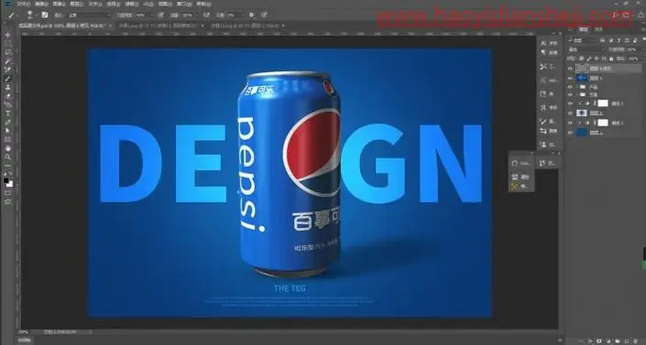This screenshot has width=646, height=345.
Task: Select the Pen tool
Action: pos(8,123)
